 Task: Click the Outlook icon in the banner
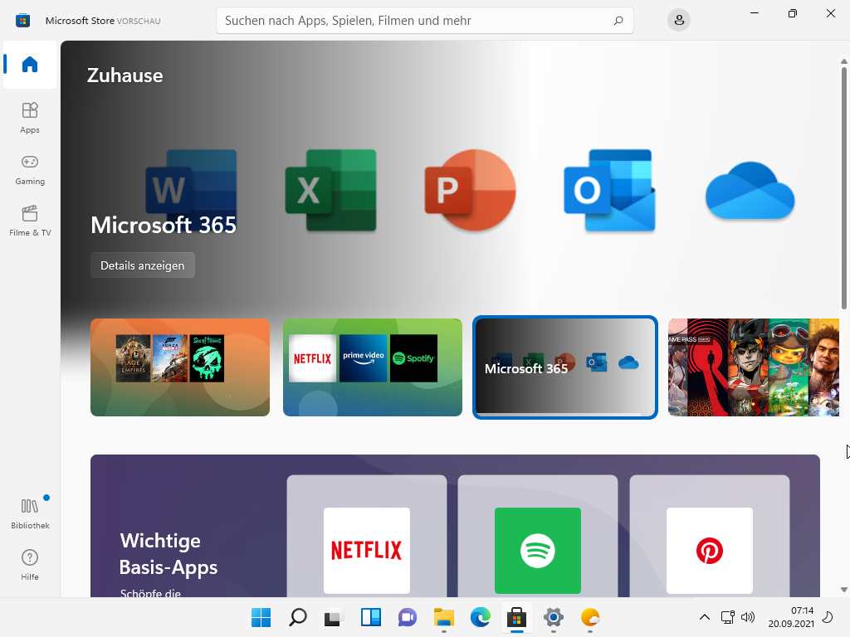click(609, 190)
